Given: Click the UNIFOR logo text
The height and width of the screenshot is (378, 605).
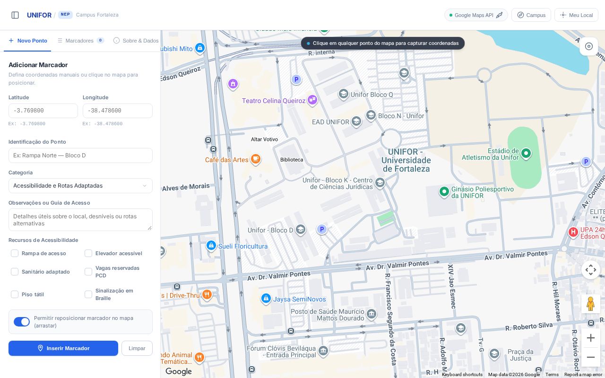Looking at the screenshot, I should [39, 15].
